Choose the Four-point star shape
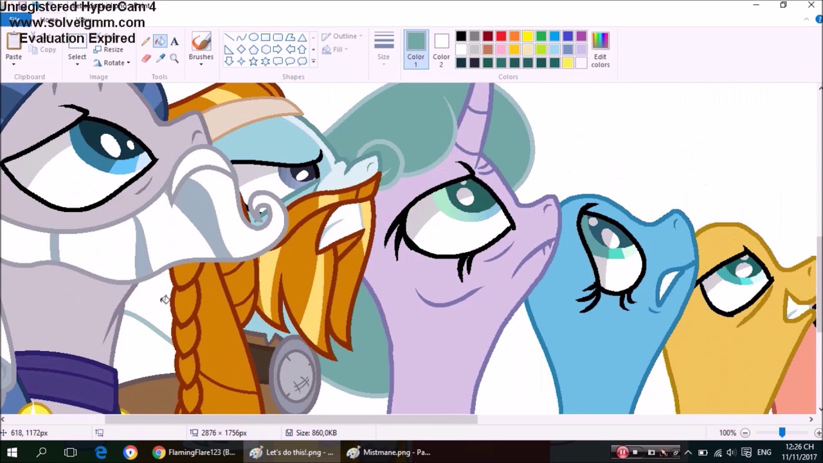This screenshot has width=823, height=463. coord(241,62)
